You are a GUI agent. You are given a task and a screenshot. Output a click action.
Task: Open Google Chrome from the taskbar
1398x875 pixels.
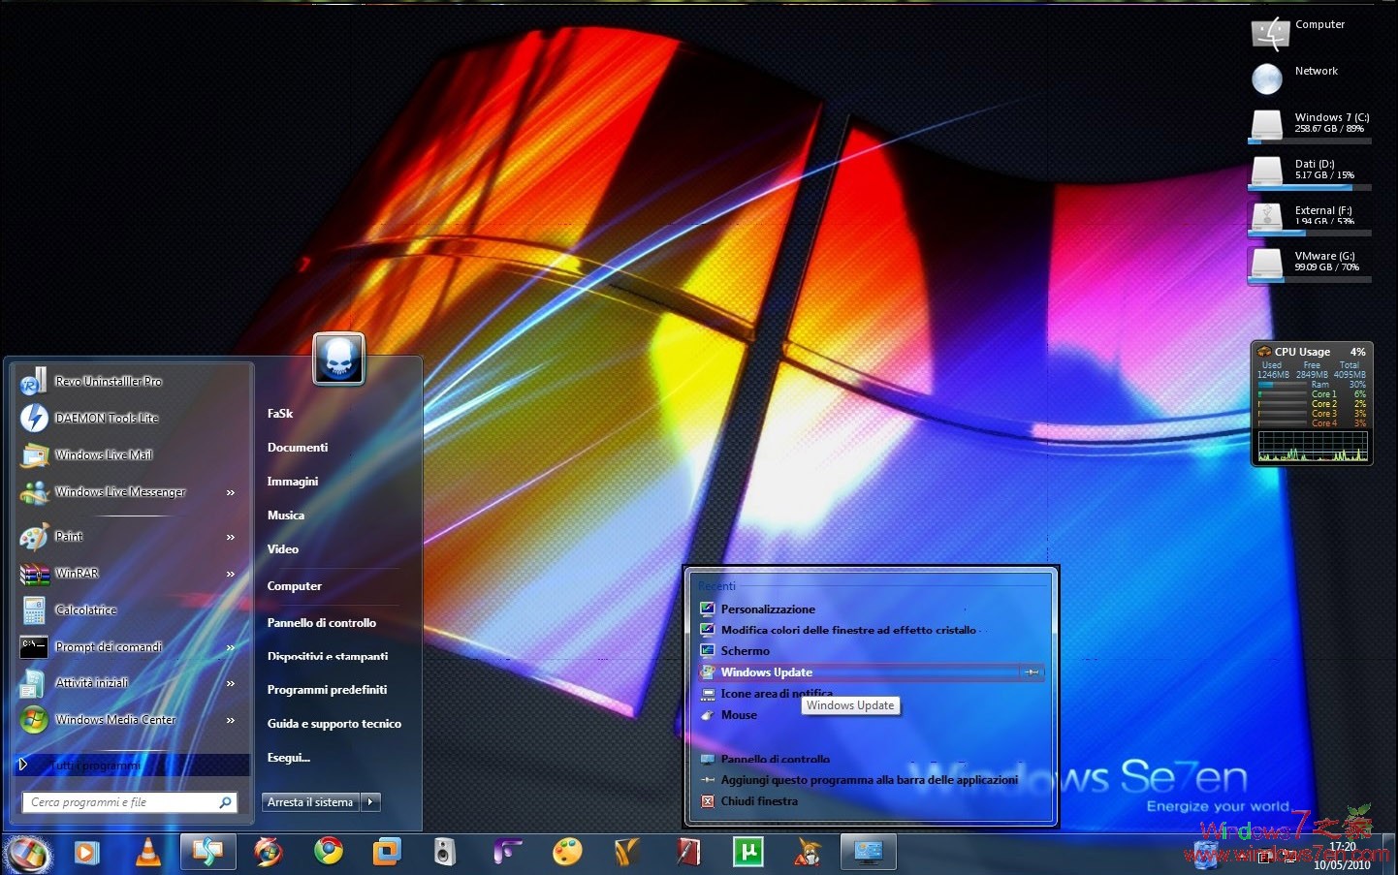pos(328,852)
